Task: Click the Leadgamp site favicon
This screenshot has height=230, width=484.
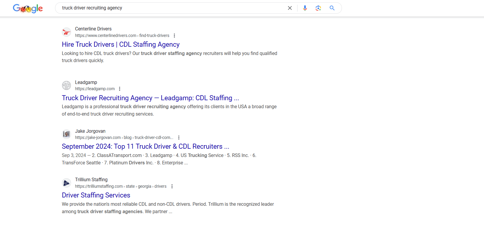Action: [67, 85]
